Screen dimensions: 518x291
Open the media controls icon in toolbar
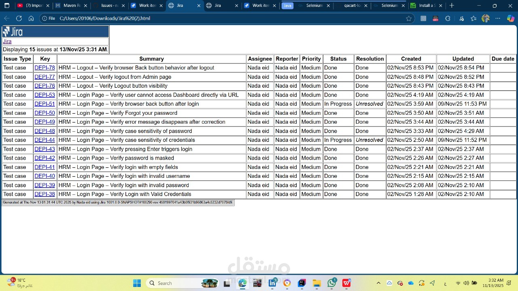click(x=461, y=18)
